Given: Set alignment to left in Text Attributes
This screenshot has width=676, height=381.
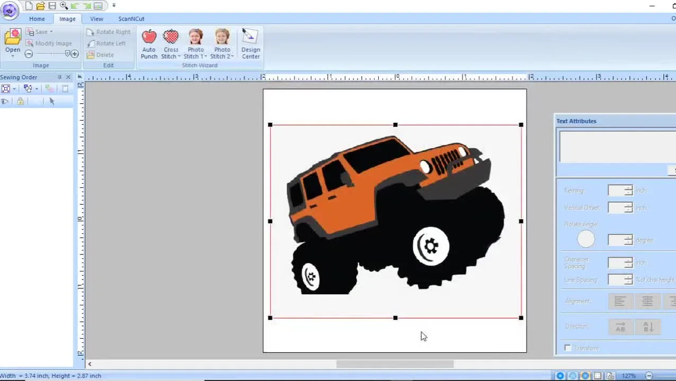Looking at the screenshot, I should coord(620,301).
